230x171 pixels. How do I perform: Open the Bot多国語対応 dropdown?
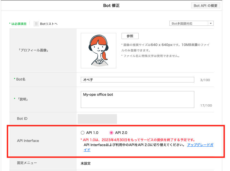point(188,24)
